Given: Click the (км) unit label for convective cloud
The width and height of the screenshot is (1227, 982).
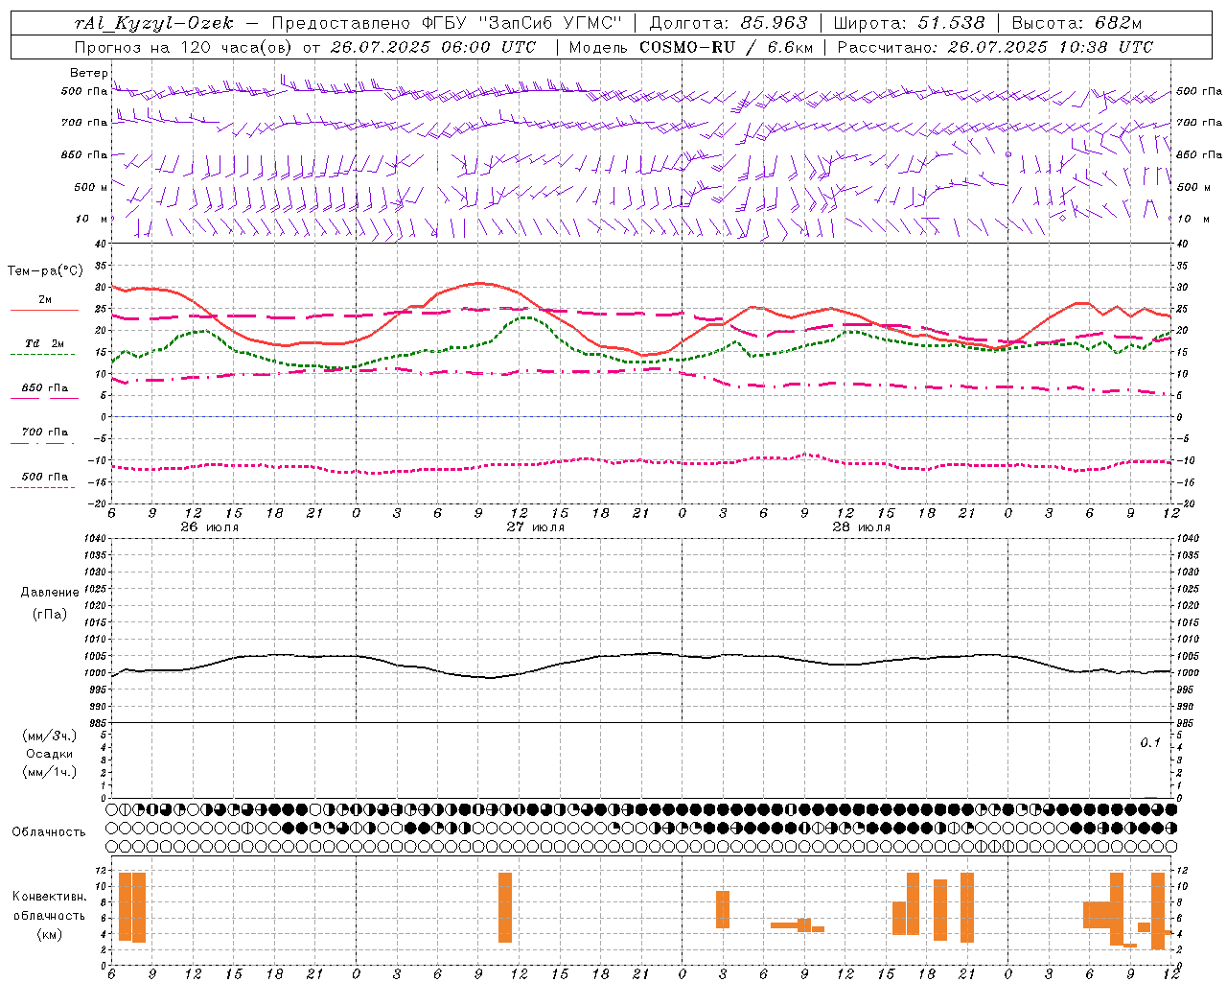Looking at the screenshot, I should pyautogui.click(x=50, y=934).
